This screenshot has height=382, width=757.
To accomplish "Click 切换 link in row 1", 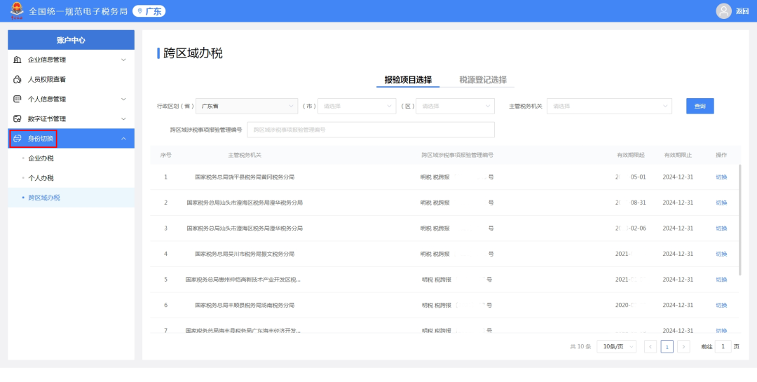I will tap(721, 177).
